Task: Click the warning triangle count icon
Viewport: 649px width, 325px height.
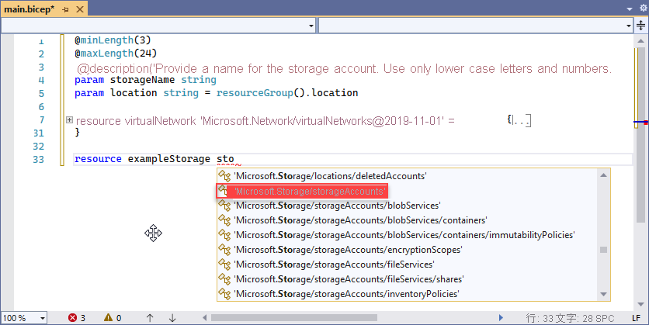Action: click(x=108, y=317)
